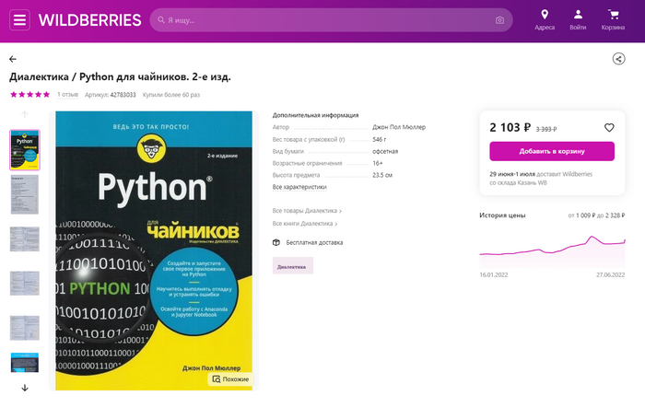Click the camera image search icon

[x=500, y=20]
